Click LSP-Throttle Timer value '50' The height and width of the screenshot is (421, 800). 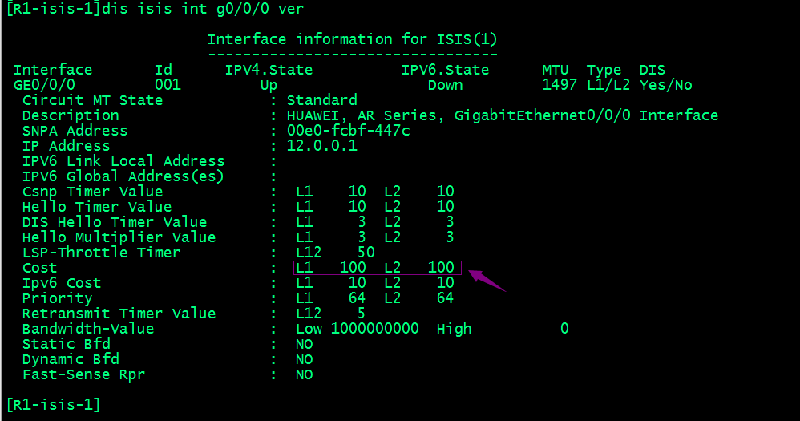[366, 253]
